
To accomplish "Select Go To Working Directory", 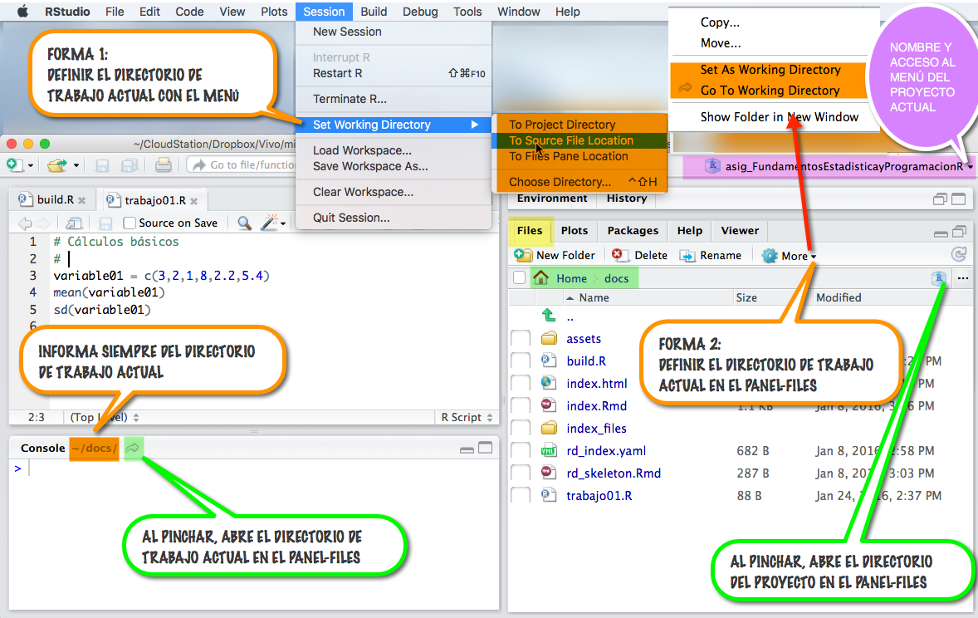I will (x=769, y=91).
